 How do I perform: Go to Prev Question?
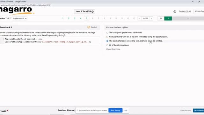(186, 111)
